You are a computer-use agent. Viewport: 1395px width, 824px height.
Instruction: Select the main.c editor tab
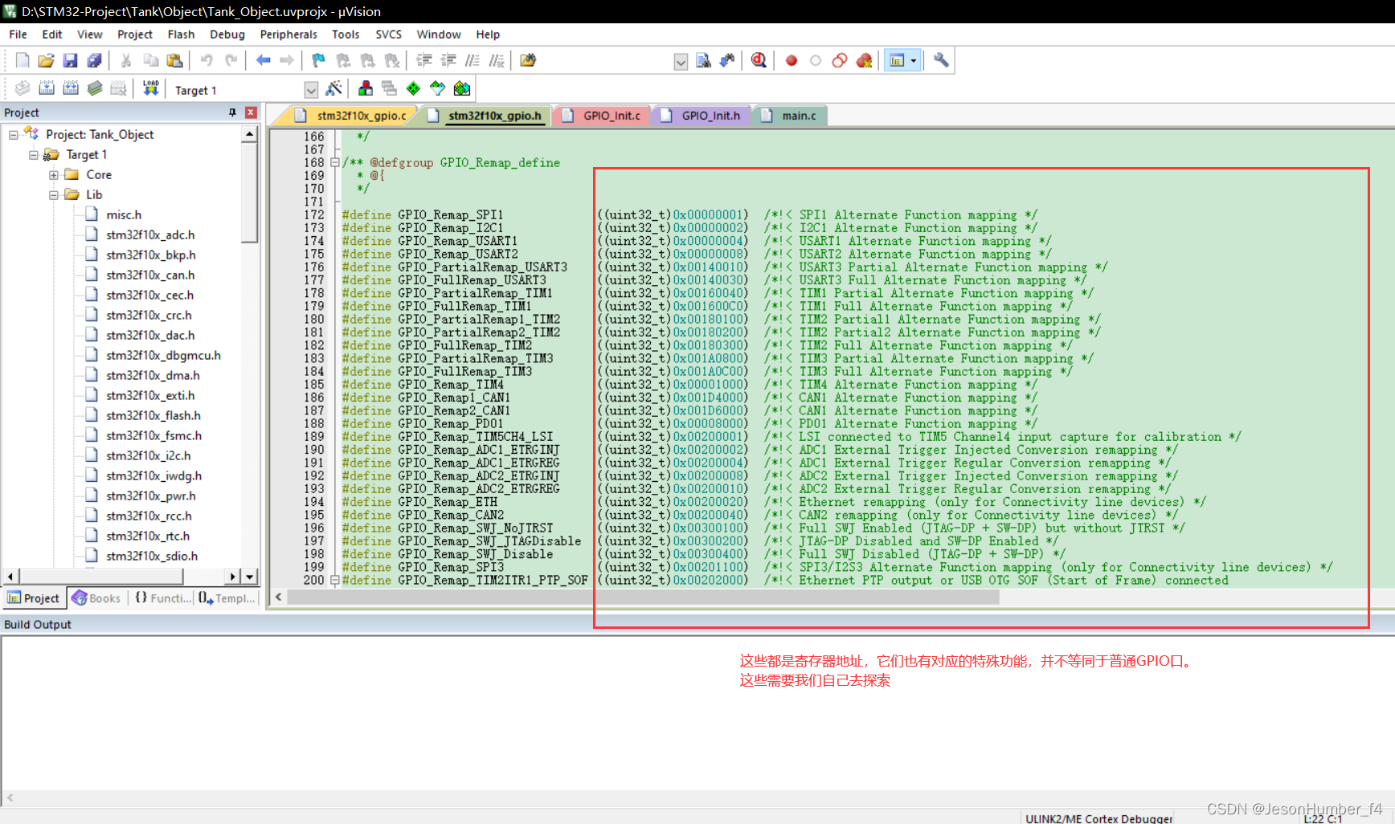pyautogui.click(x=796, y=115)
